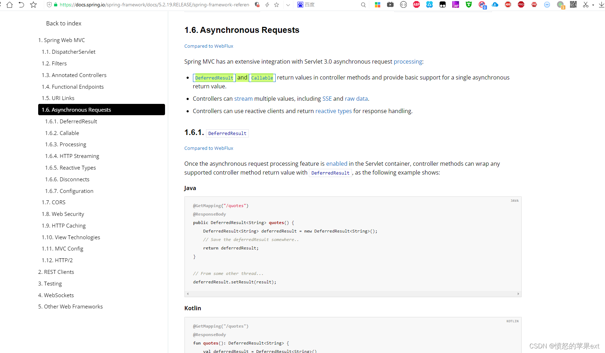Image resolution: width=605 pixels, height=353 pixels.
Task: Select 1.10. View Technologies
Action: (x=71, y=237)
